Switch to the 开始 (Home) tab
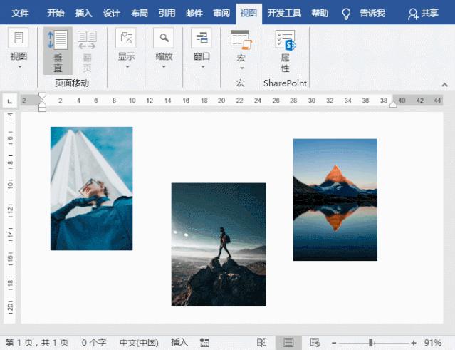 click(56, 13)
